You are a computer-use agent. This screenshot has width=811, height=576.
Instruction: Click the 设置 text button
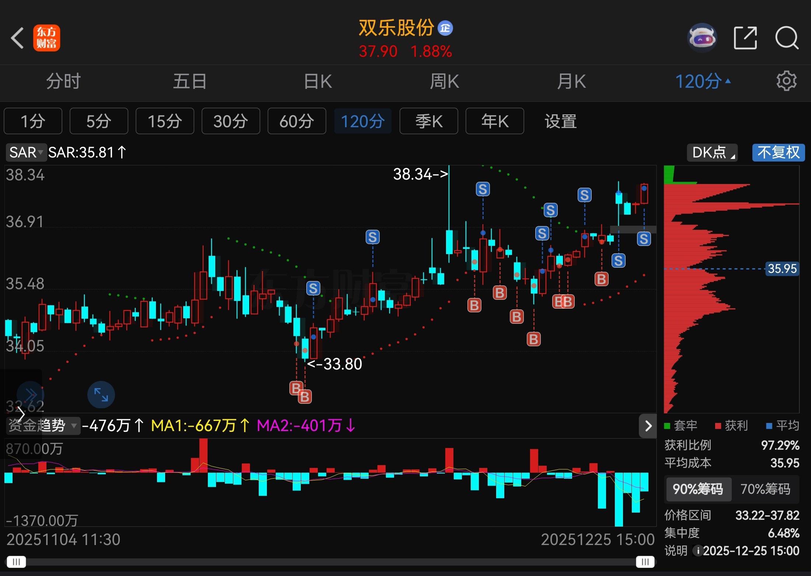pos(561,121)
